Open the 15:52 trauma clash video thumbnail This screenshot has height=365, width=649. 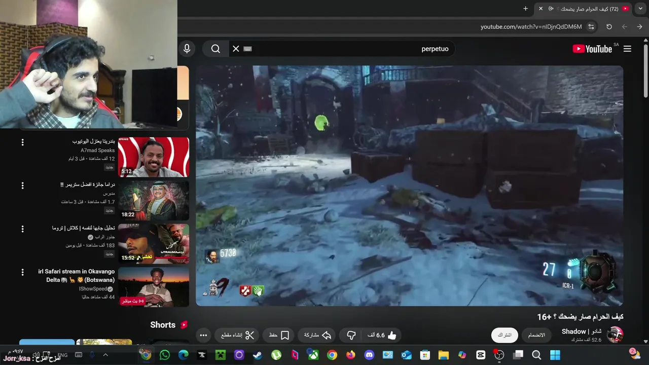[x=154, y=244]
